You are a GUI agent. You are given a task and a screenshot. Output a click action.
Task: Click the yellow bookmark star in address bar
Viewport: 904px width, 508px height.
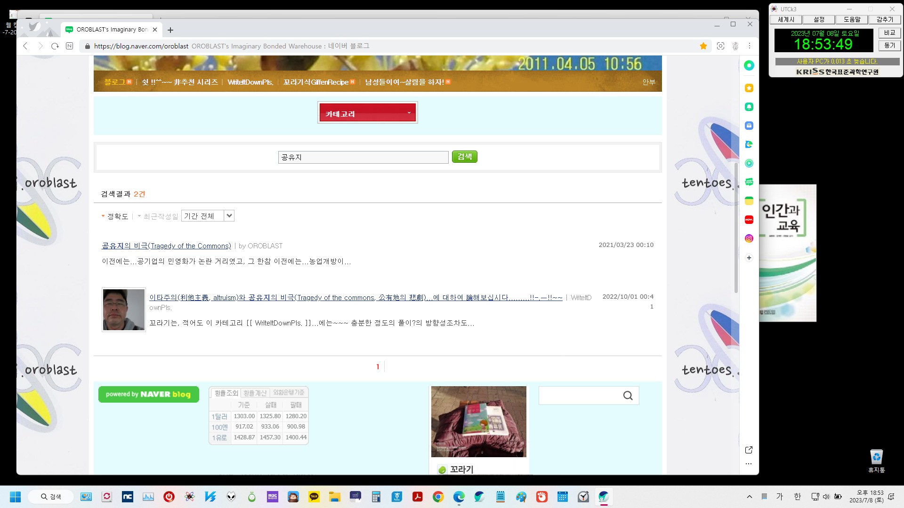703,46
